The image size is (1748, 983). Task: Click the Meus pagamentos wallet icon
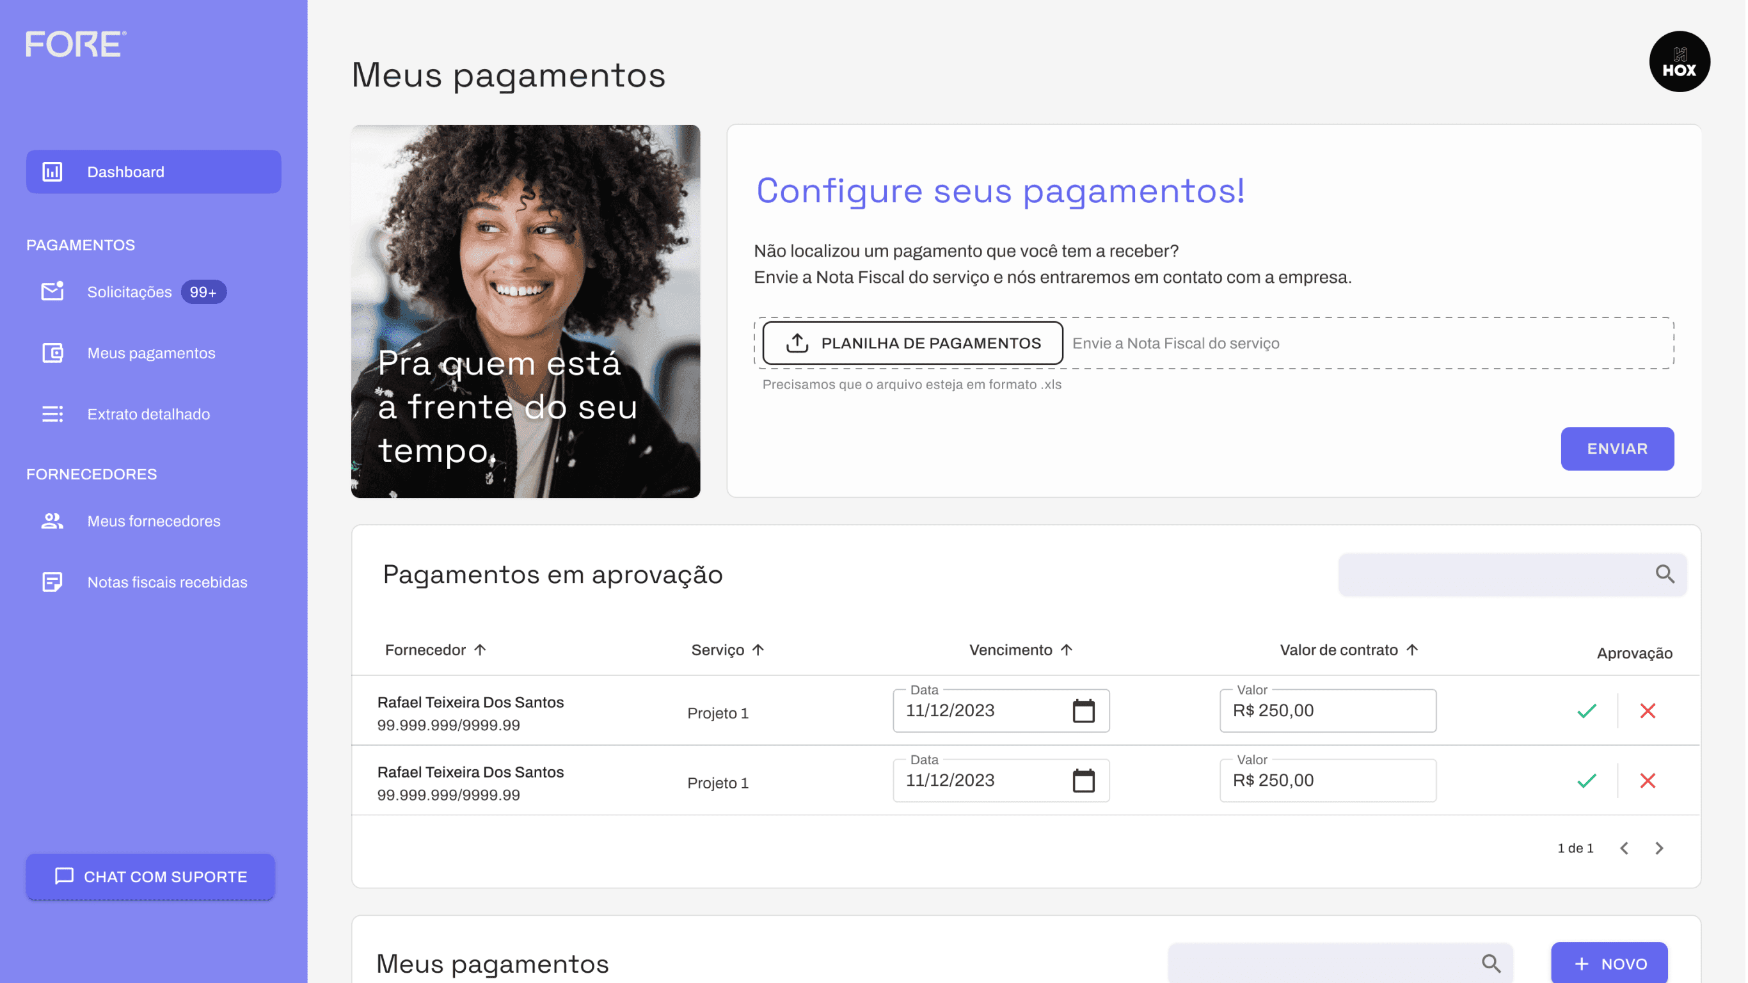[52, 353]
